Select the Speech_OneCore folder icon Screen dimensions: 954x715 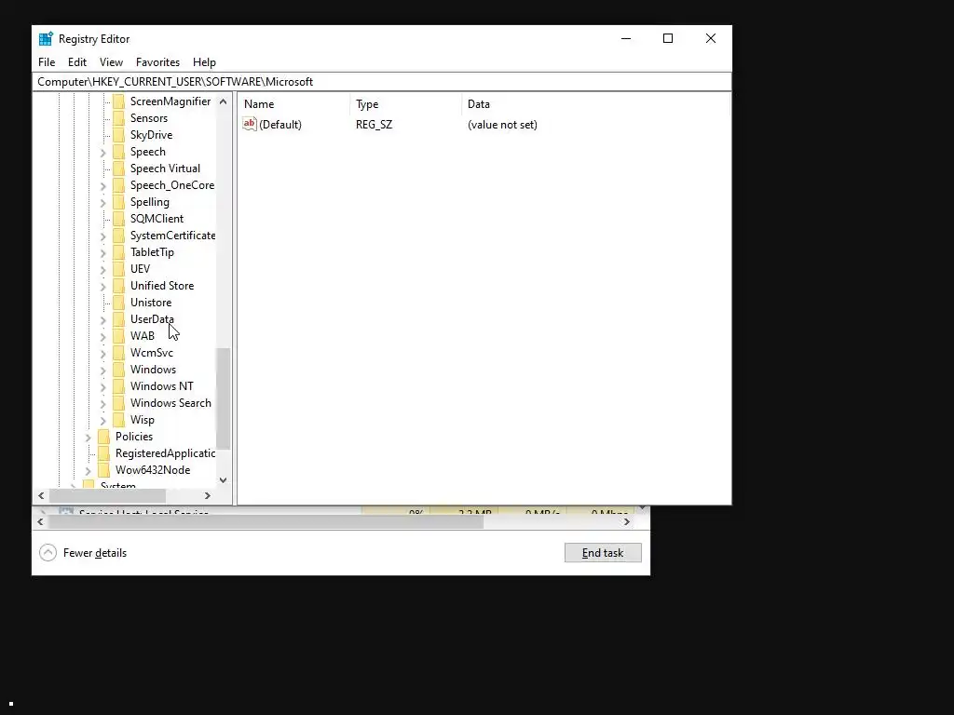119,185
